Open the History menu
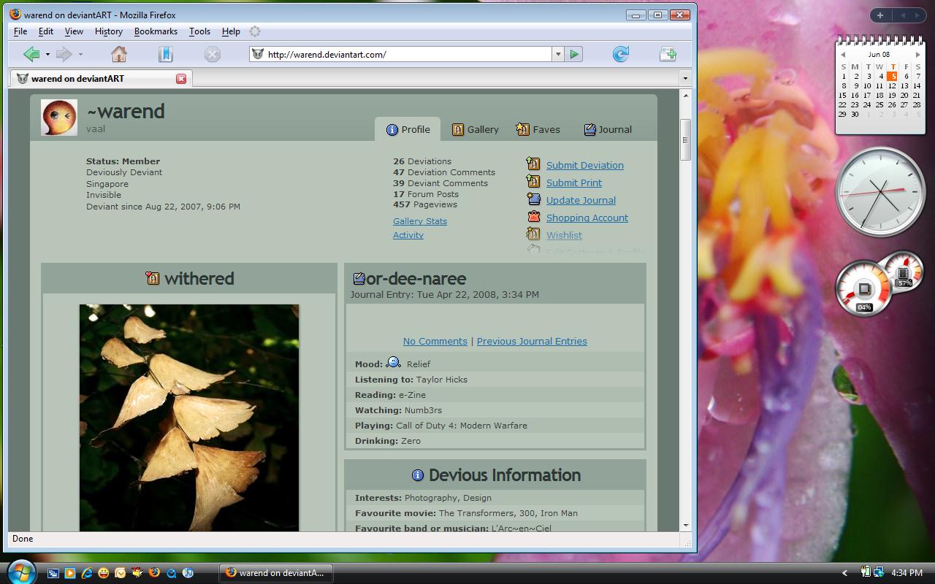 [x=108, y=31]
